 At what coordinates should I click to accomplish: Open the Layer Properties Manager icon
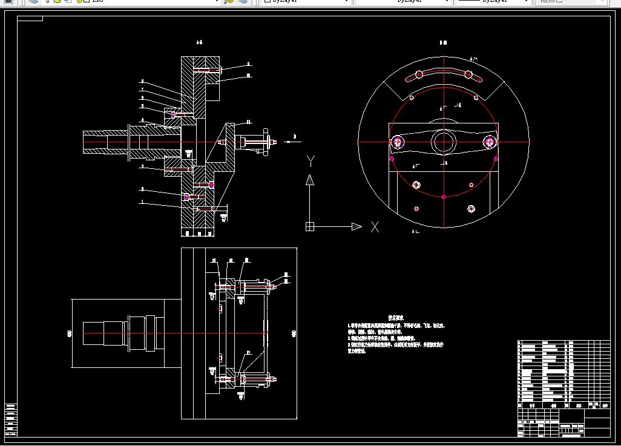34,1
